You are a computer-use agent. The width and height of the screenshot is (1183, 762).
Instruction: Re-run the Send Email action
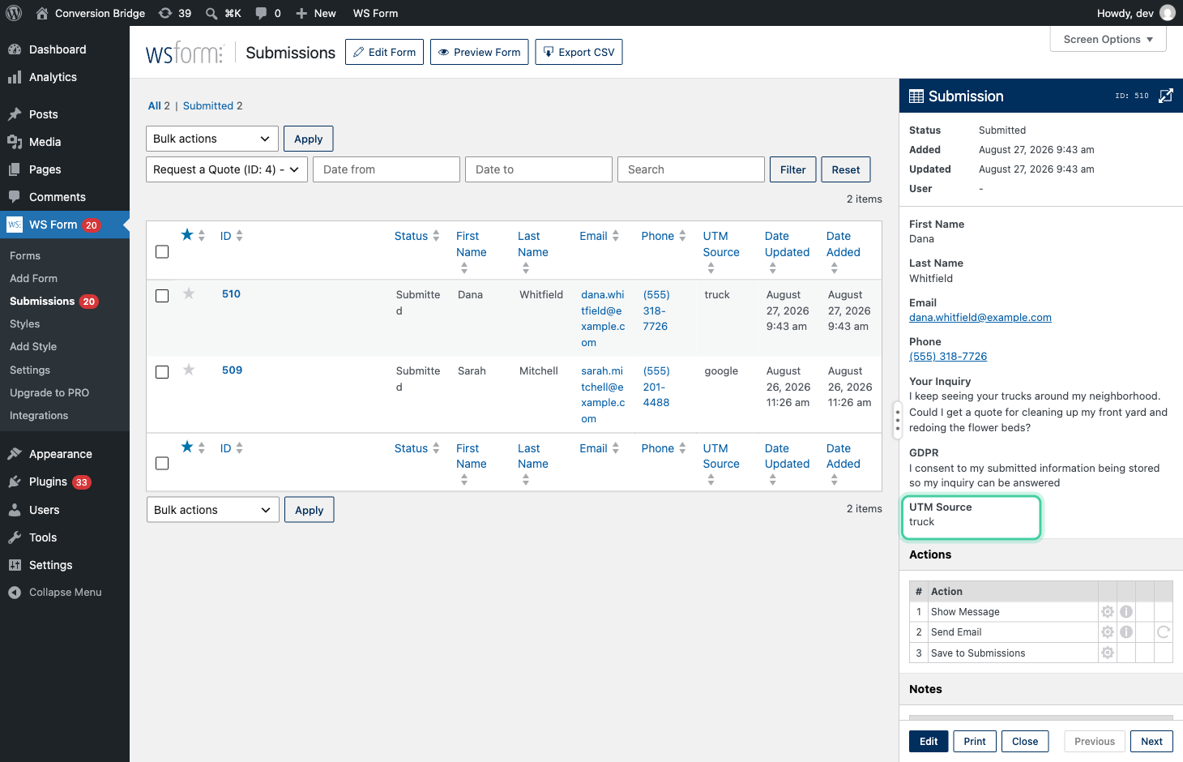(1164, 631)
